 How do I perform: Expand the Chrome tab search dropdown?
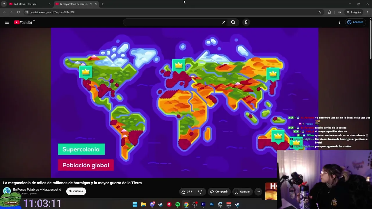coord(4,4)
